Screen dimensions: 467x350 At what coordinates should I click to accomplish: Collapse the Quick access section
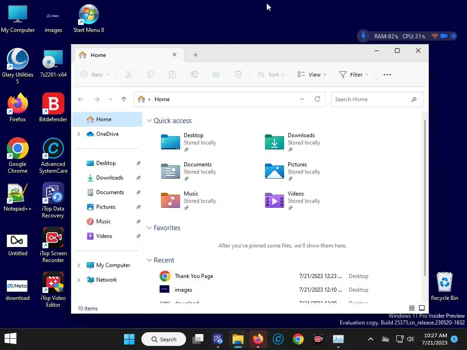coord(149,120)
